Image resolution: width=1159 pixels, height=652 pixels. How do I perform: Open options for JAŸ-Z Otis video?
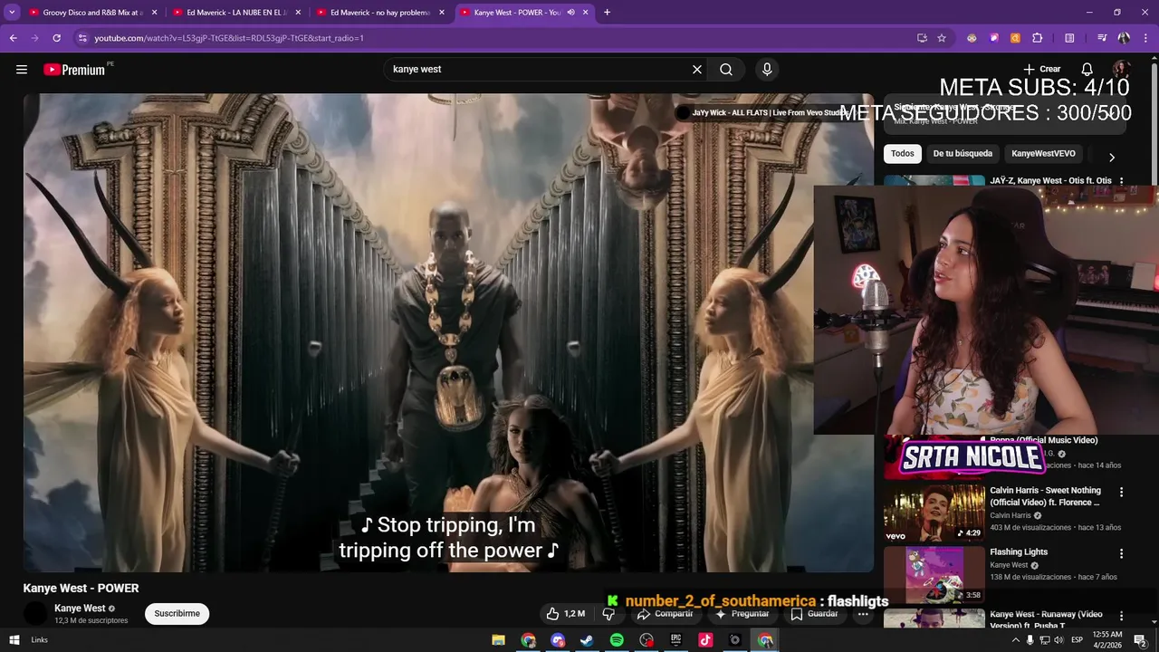(x=1122, y=181)
